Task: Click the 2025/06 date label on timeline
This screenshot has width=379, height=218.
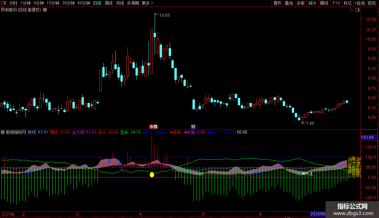Action: (x=318, y=214)
